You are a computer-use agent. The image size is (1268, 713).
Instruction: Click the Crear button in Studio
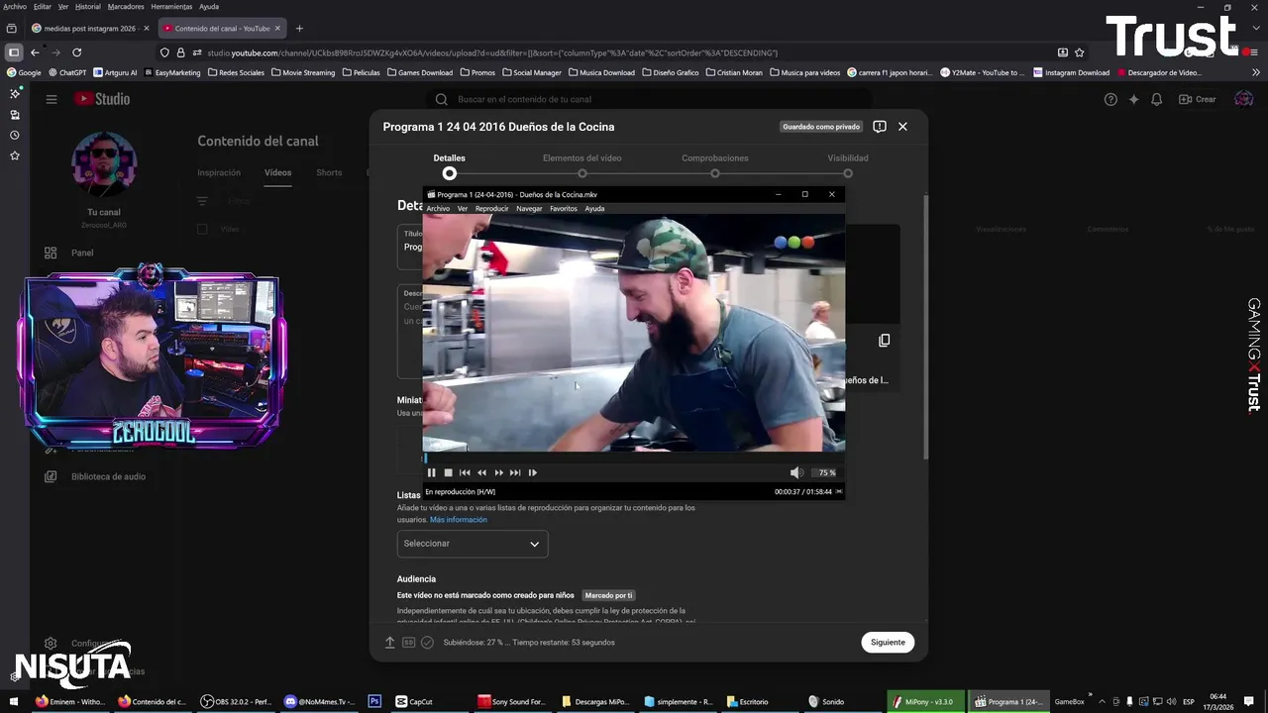[x=1197, y=99]
